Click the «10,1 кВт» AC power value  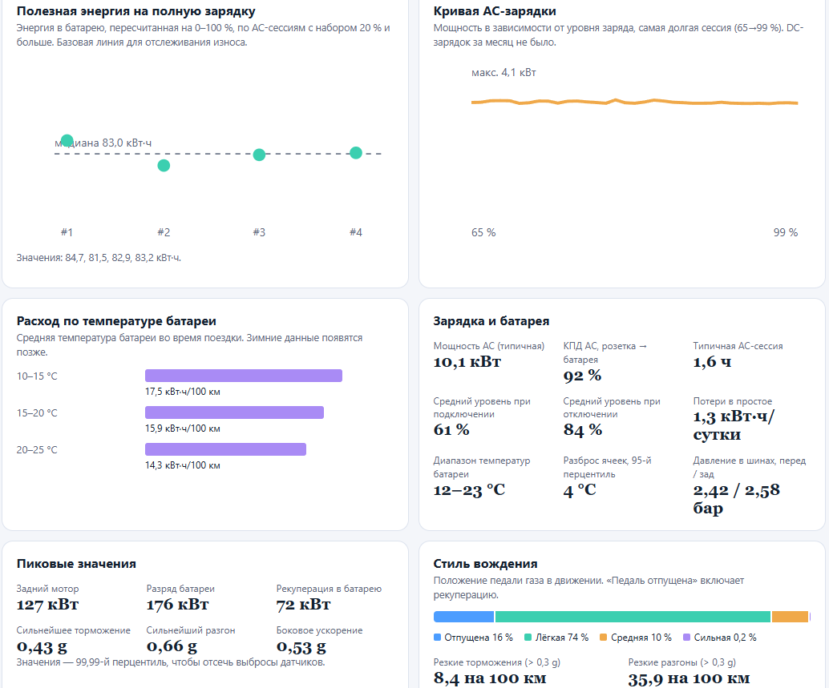pyautogui.click(x=467, y=362)
